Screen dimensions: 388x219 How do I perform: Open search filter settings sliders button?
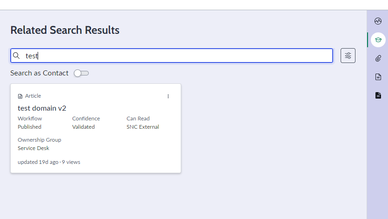348,56
